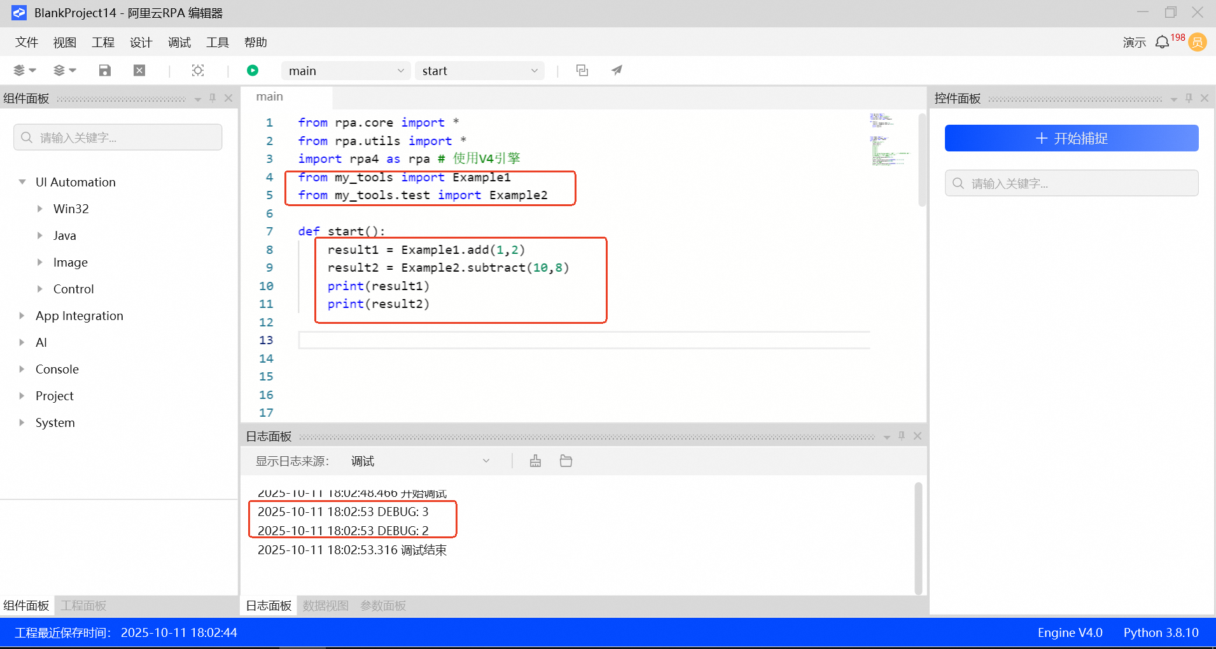Open the notification bell icon

click(x=1162, y=43)
